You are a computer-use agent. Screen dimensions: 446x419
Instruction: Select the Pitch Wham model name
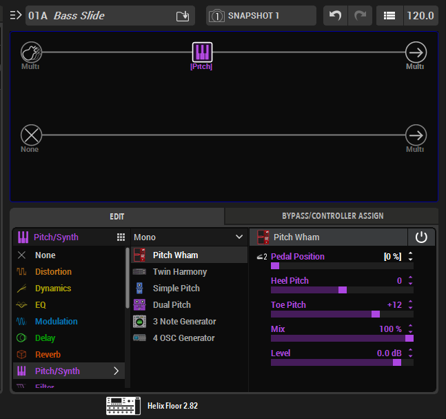(175, 255)
